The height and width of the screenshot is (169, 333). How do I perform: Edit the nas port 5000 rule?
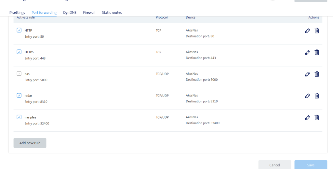coord(307,74)
